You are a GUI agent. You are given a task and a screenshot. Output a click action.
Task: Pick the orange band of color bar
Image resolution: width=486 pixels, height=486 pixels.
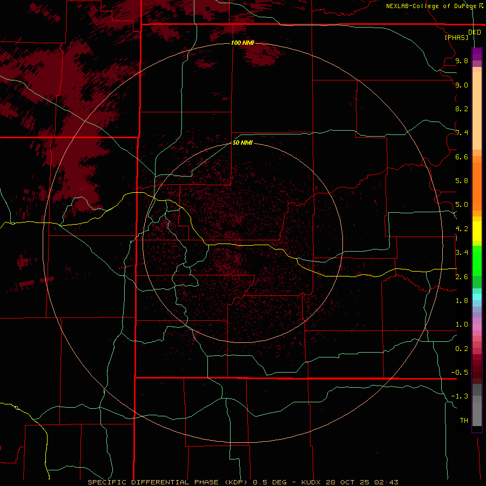point(477,187)
